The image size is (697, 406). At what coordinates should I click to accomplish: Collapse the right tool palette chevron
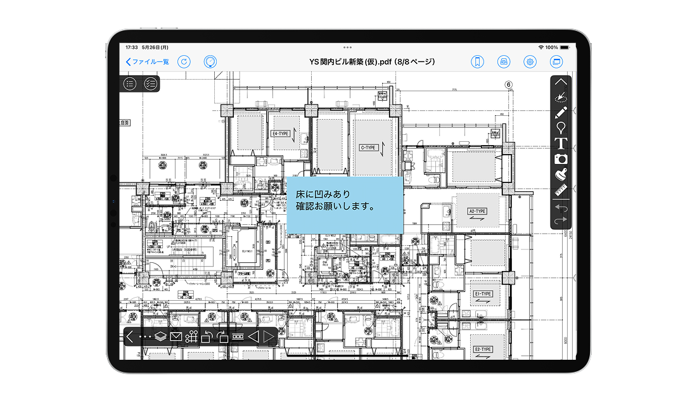tap(561, 82)
